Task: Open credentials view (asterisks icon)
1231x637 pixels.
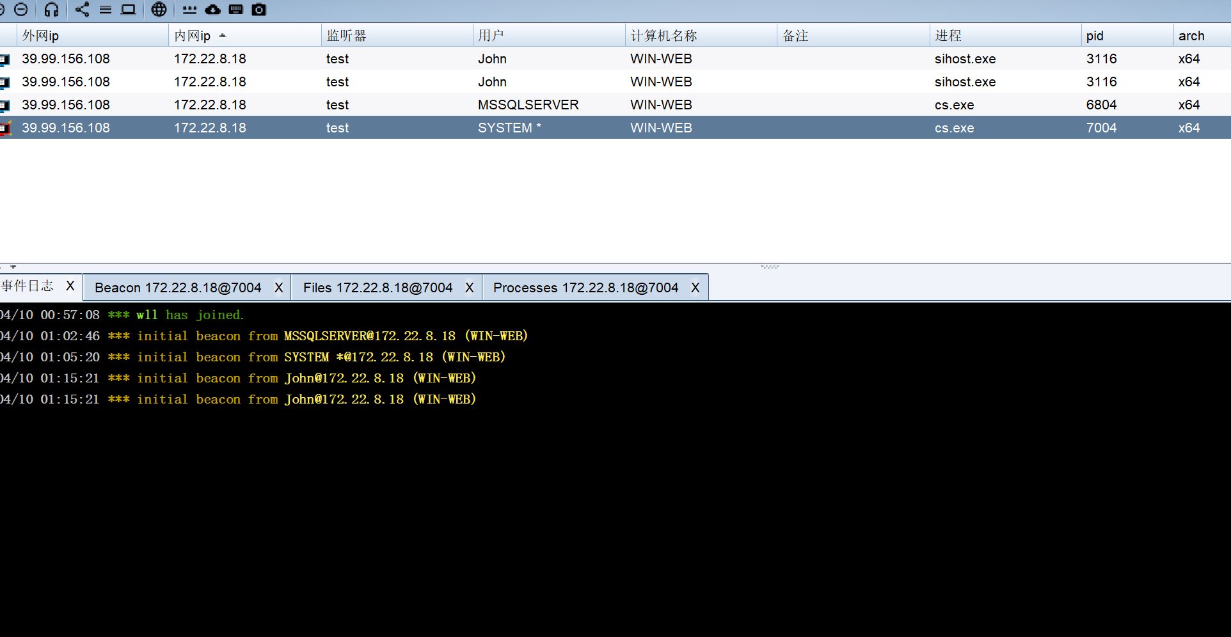Action: coord(189,10)
